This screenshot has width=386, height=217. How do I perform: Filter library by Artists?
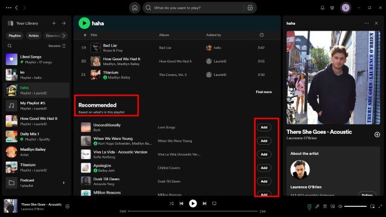coord(34,36)
